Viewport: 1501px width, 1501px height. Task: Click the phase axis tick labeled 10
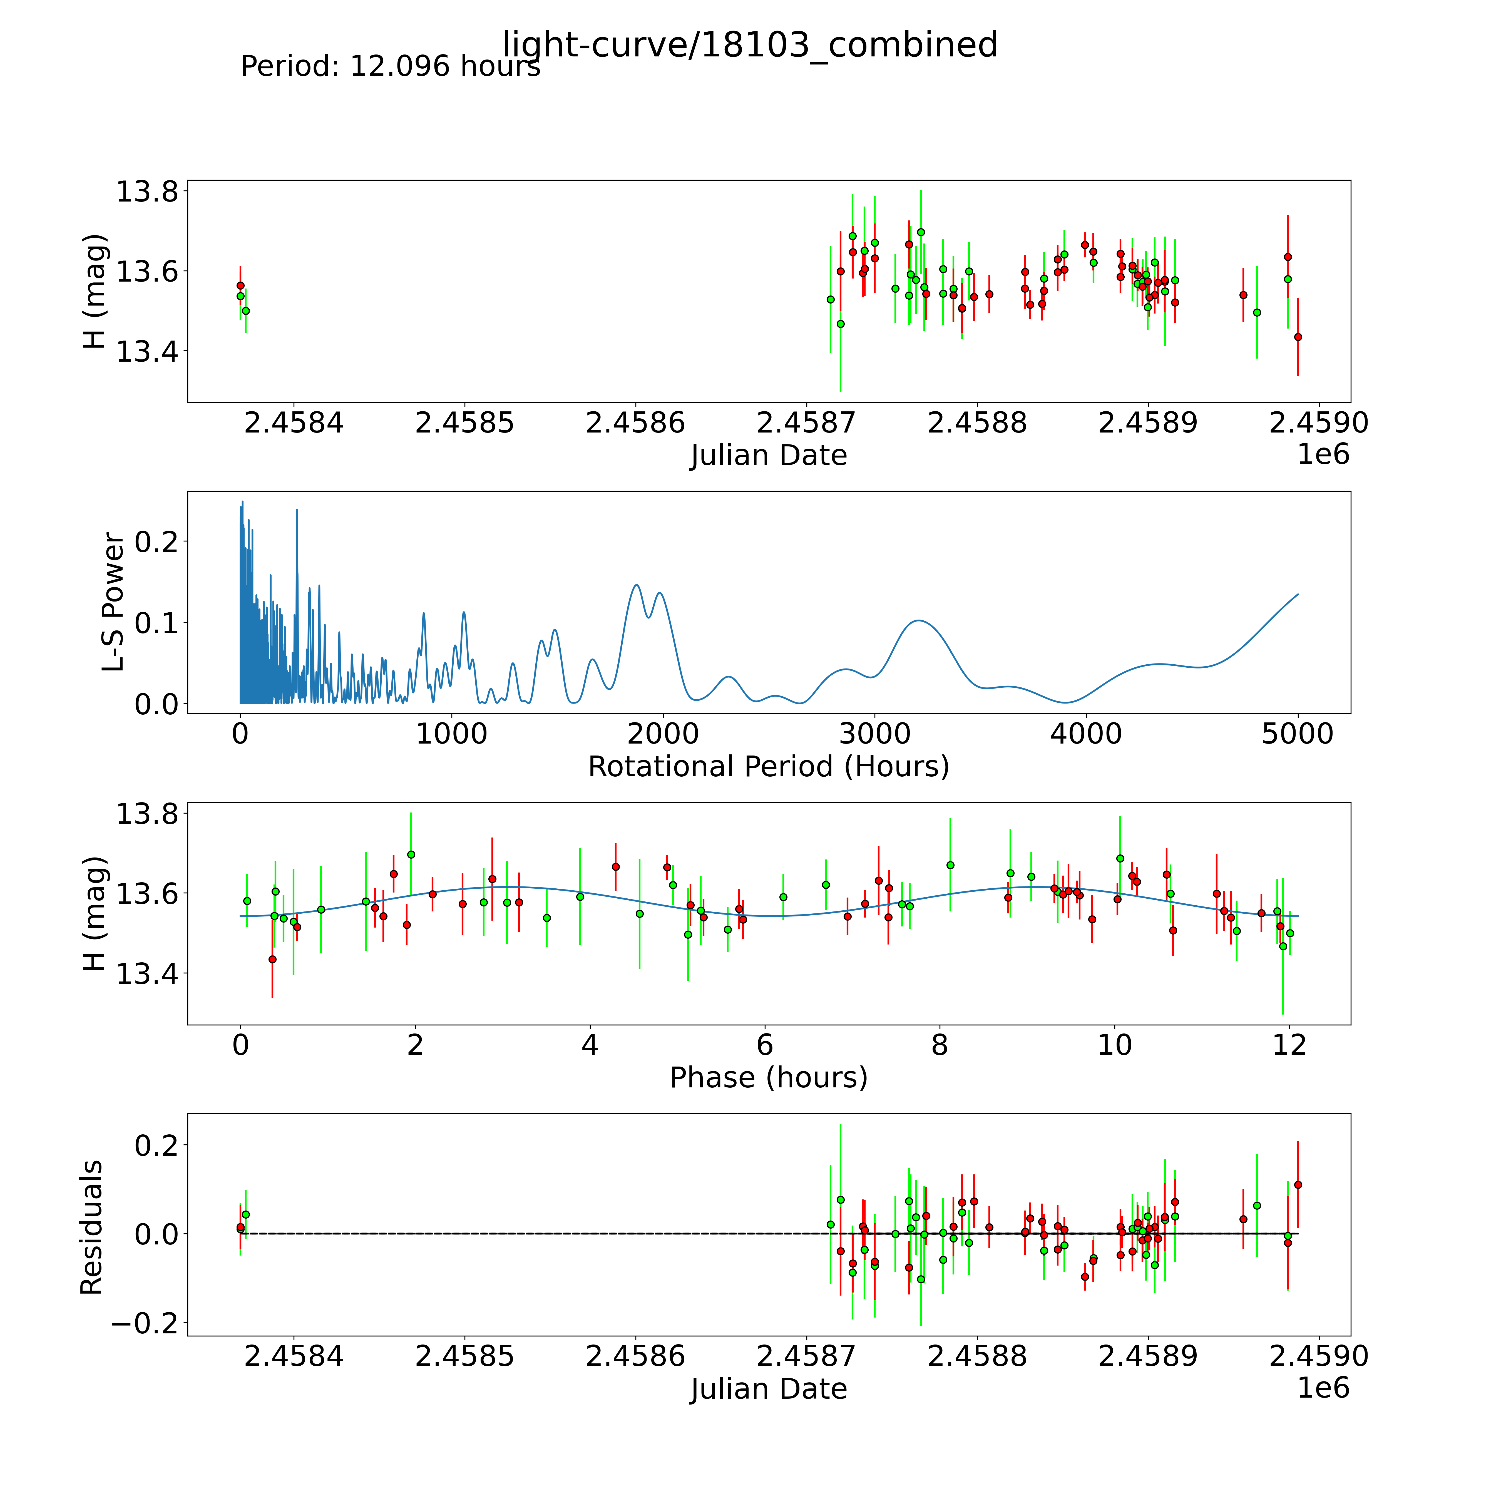click(x=1114, y=1045)
